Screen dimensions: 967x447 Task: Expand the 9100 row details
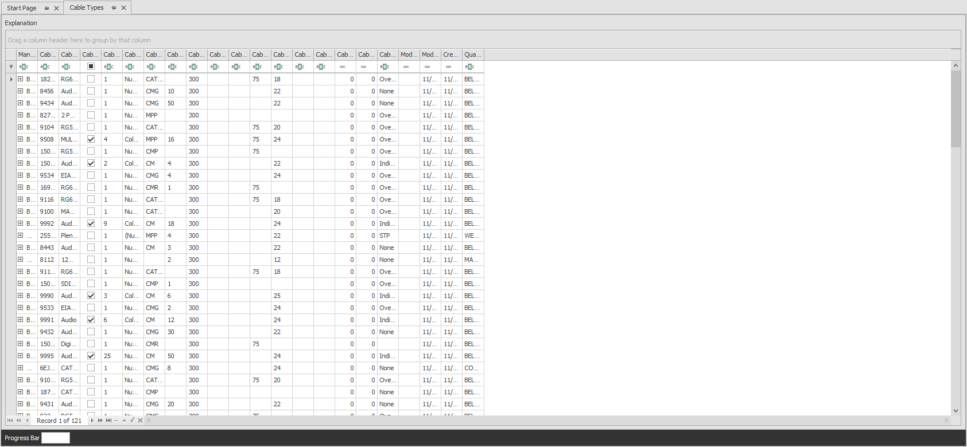pyautogui.click(x=20, y=211)
